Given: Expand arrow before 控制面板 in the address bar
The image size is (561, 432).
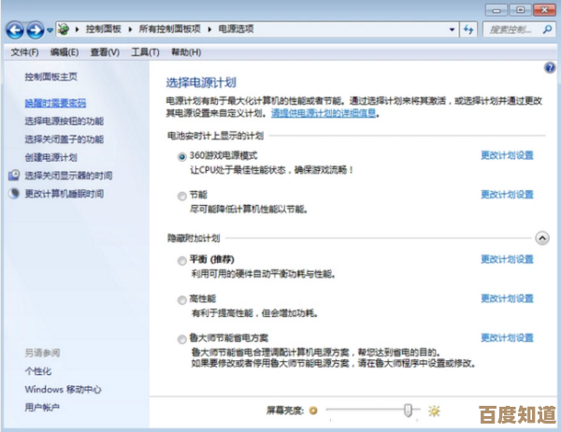Looking at the screenshot, I should pos(77,29).
